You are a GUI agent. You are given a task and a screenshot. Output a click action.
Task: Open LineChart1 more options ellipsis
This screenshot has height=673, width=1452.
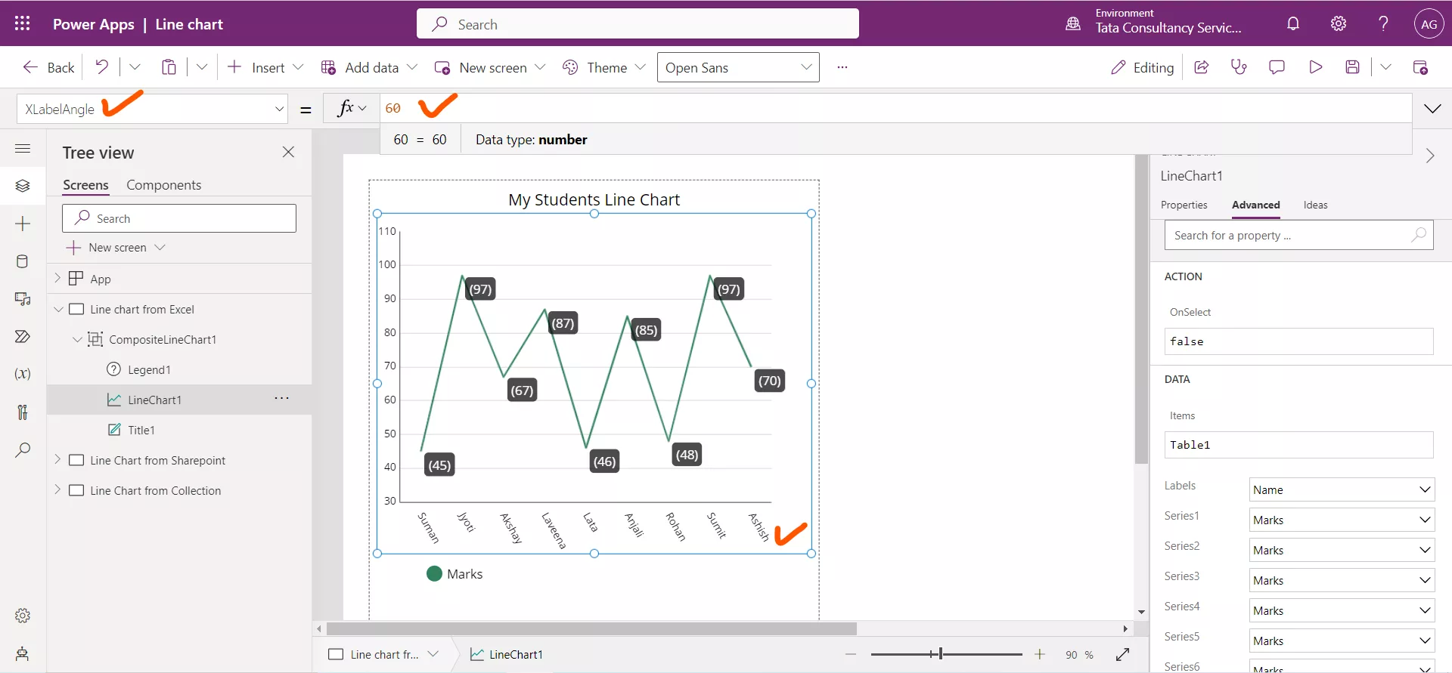click(x=281, y=398)
